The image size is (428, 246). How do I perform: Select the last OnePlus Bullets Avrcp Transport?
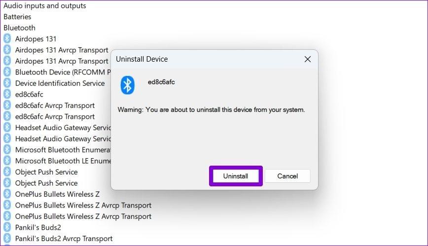click(83, 216)
